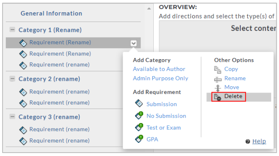
Task: Click the Copy icon under Other Options
Action: point(217,70)
